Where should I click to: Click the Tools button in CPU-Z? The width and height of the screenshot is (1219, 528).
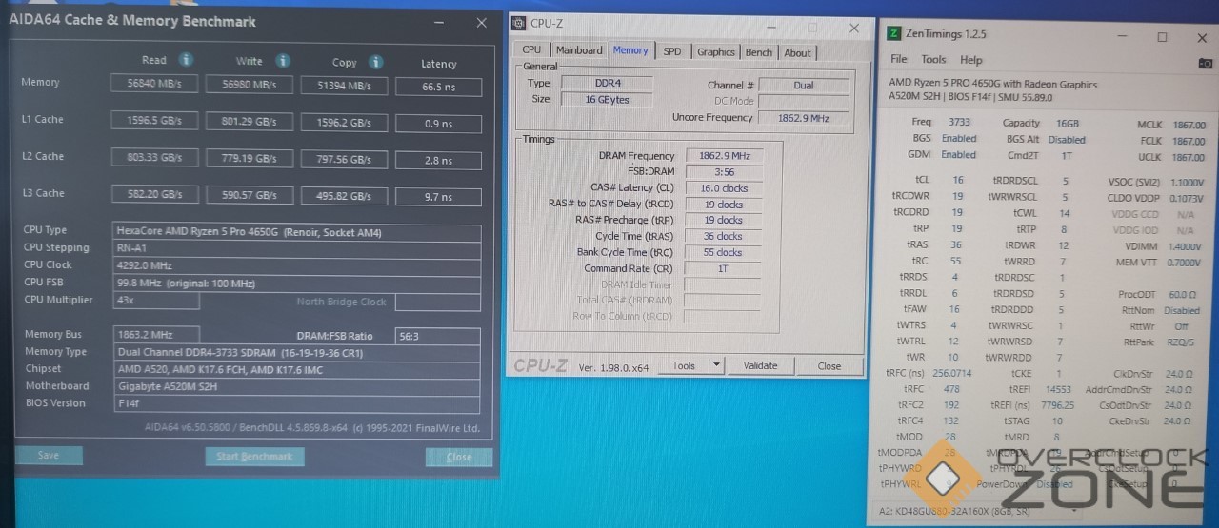coord(684,365)
